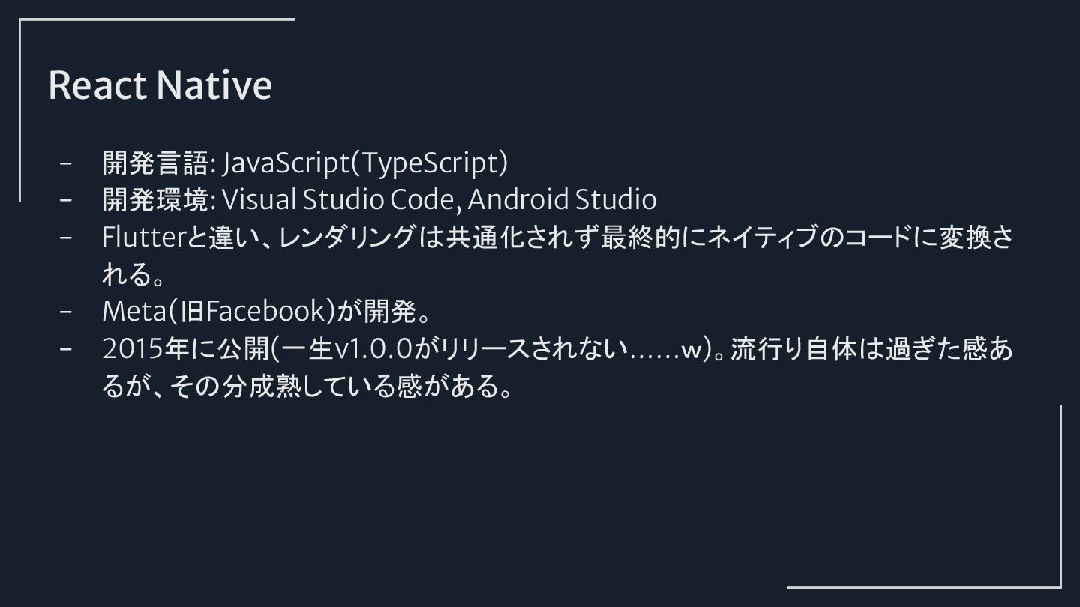Click the React Native slide title

[x=160, y=85]
